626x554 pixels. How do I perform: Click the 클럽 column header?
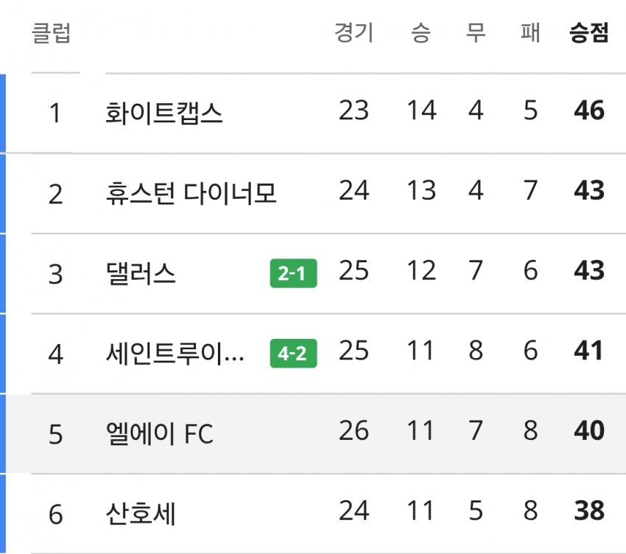(51, 32)
